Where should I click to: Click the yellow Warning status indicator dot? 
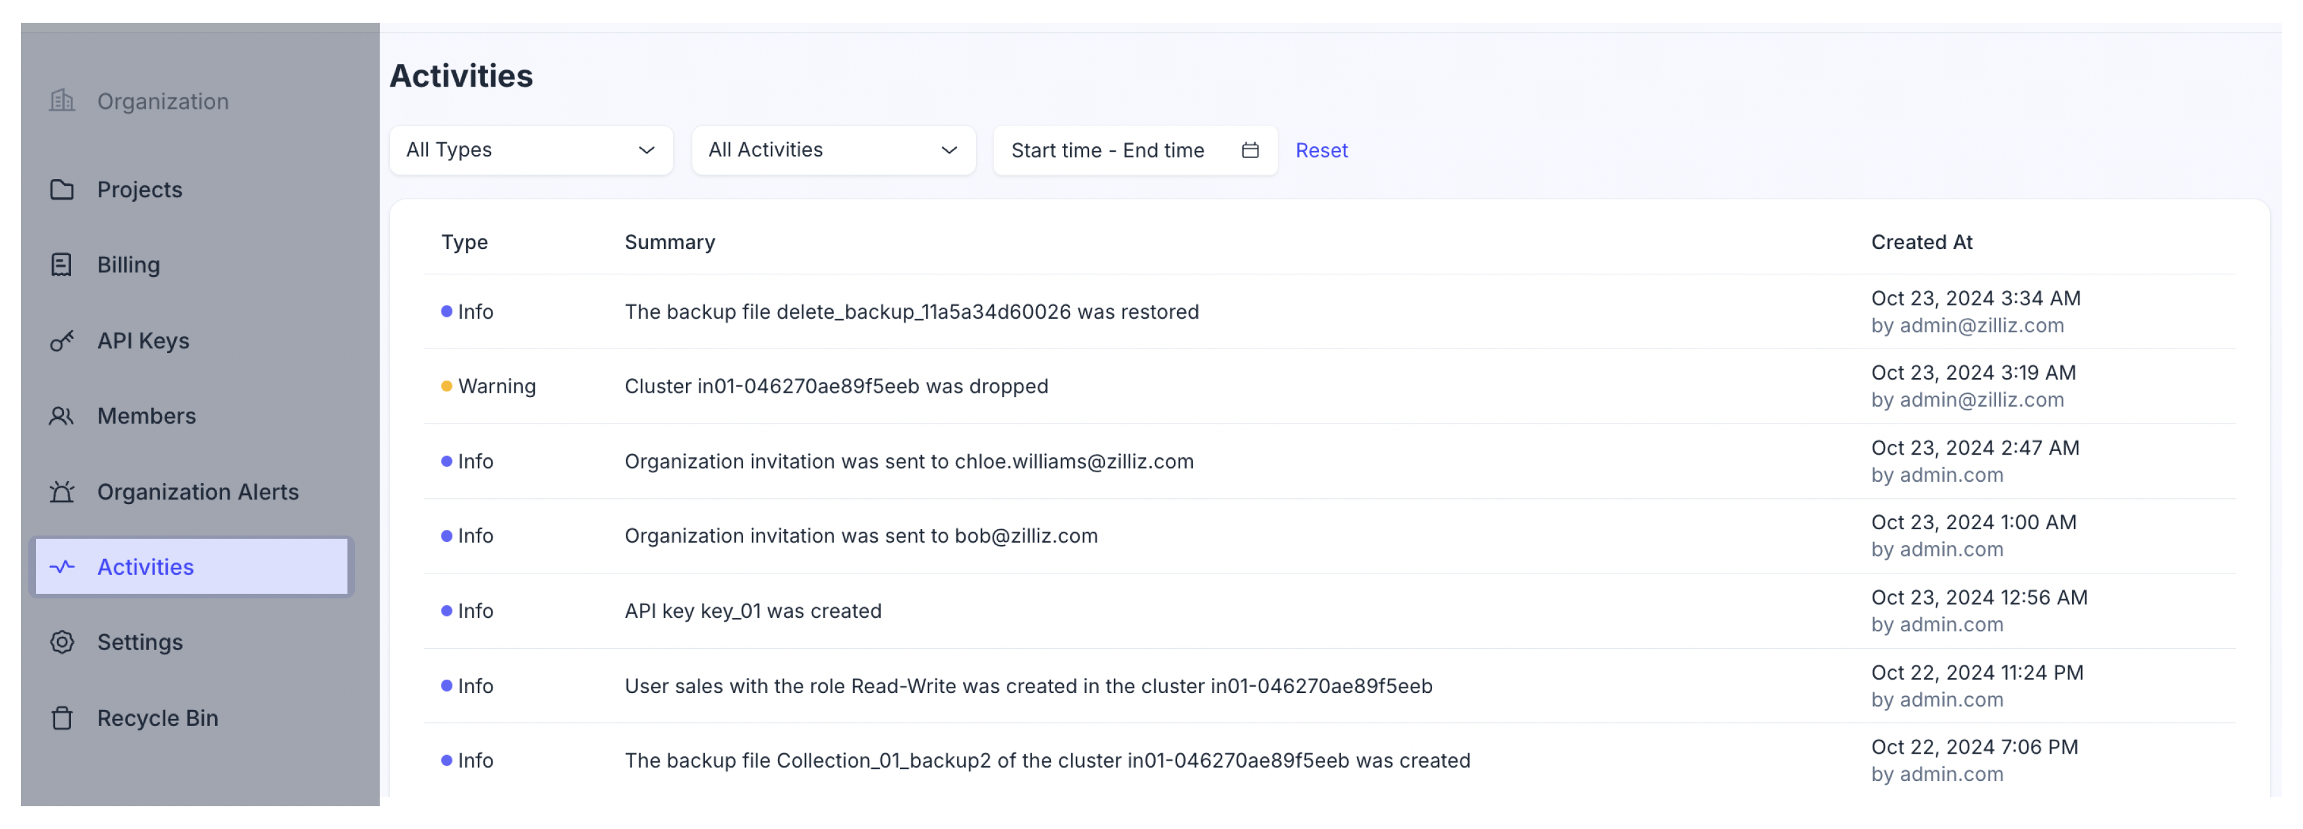click(447, 386)
